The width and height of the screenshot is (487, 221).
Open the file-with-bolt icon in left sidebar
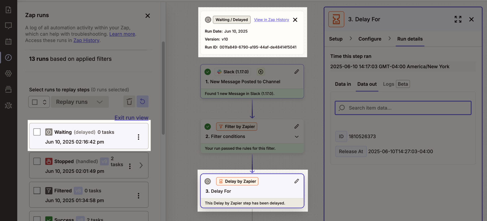[x=8, y=10]
